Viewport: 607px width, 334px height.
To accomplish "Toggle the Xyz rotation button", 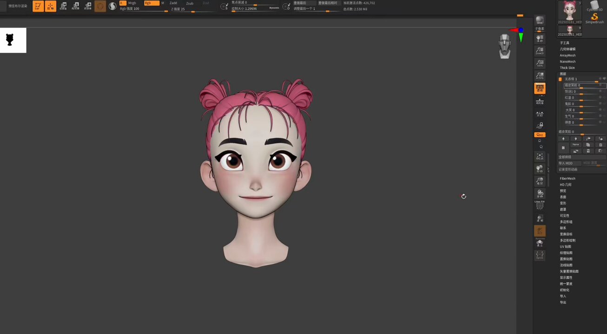I will coord(540,135).
